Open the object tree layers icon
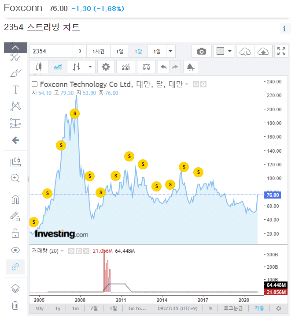 pyautogui.click(x=15, y=288)
